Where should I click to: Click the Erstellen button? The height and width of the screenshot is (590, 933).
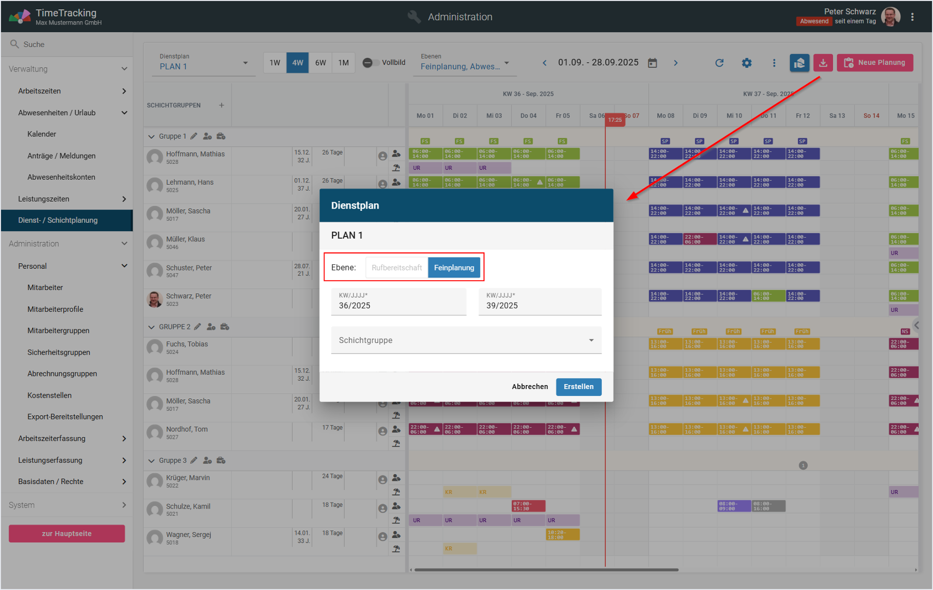(578, 387)
